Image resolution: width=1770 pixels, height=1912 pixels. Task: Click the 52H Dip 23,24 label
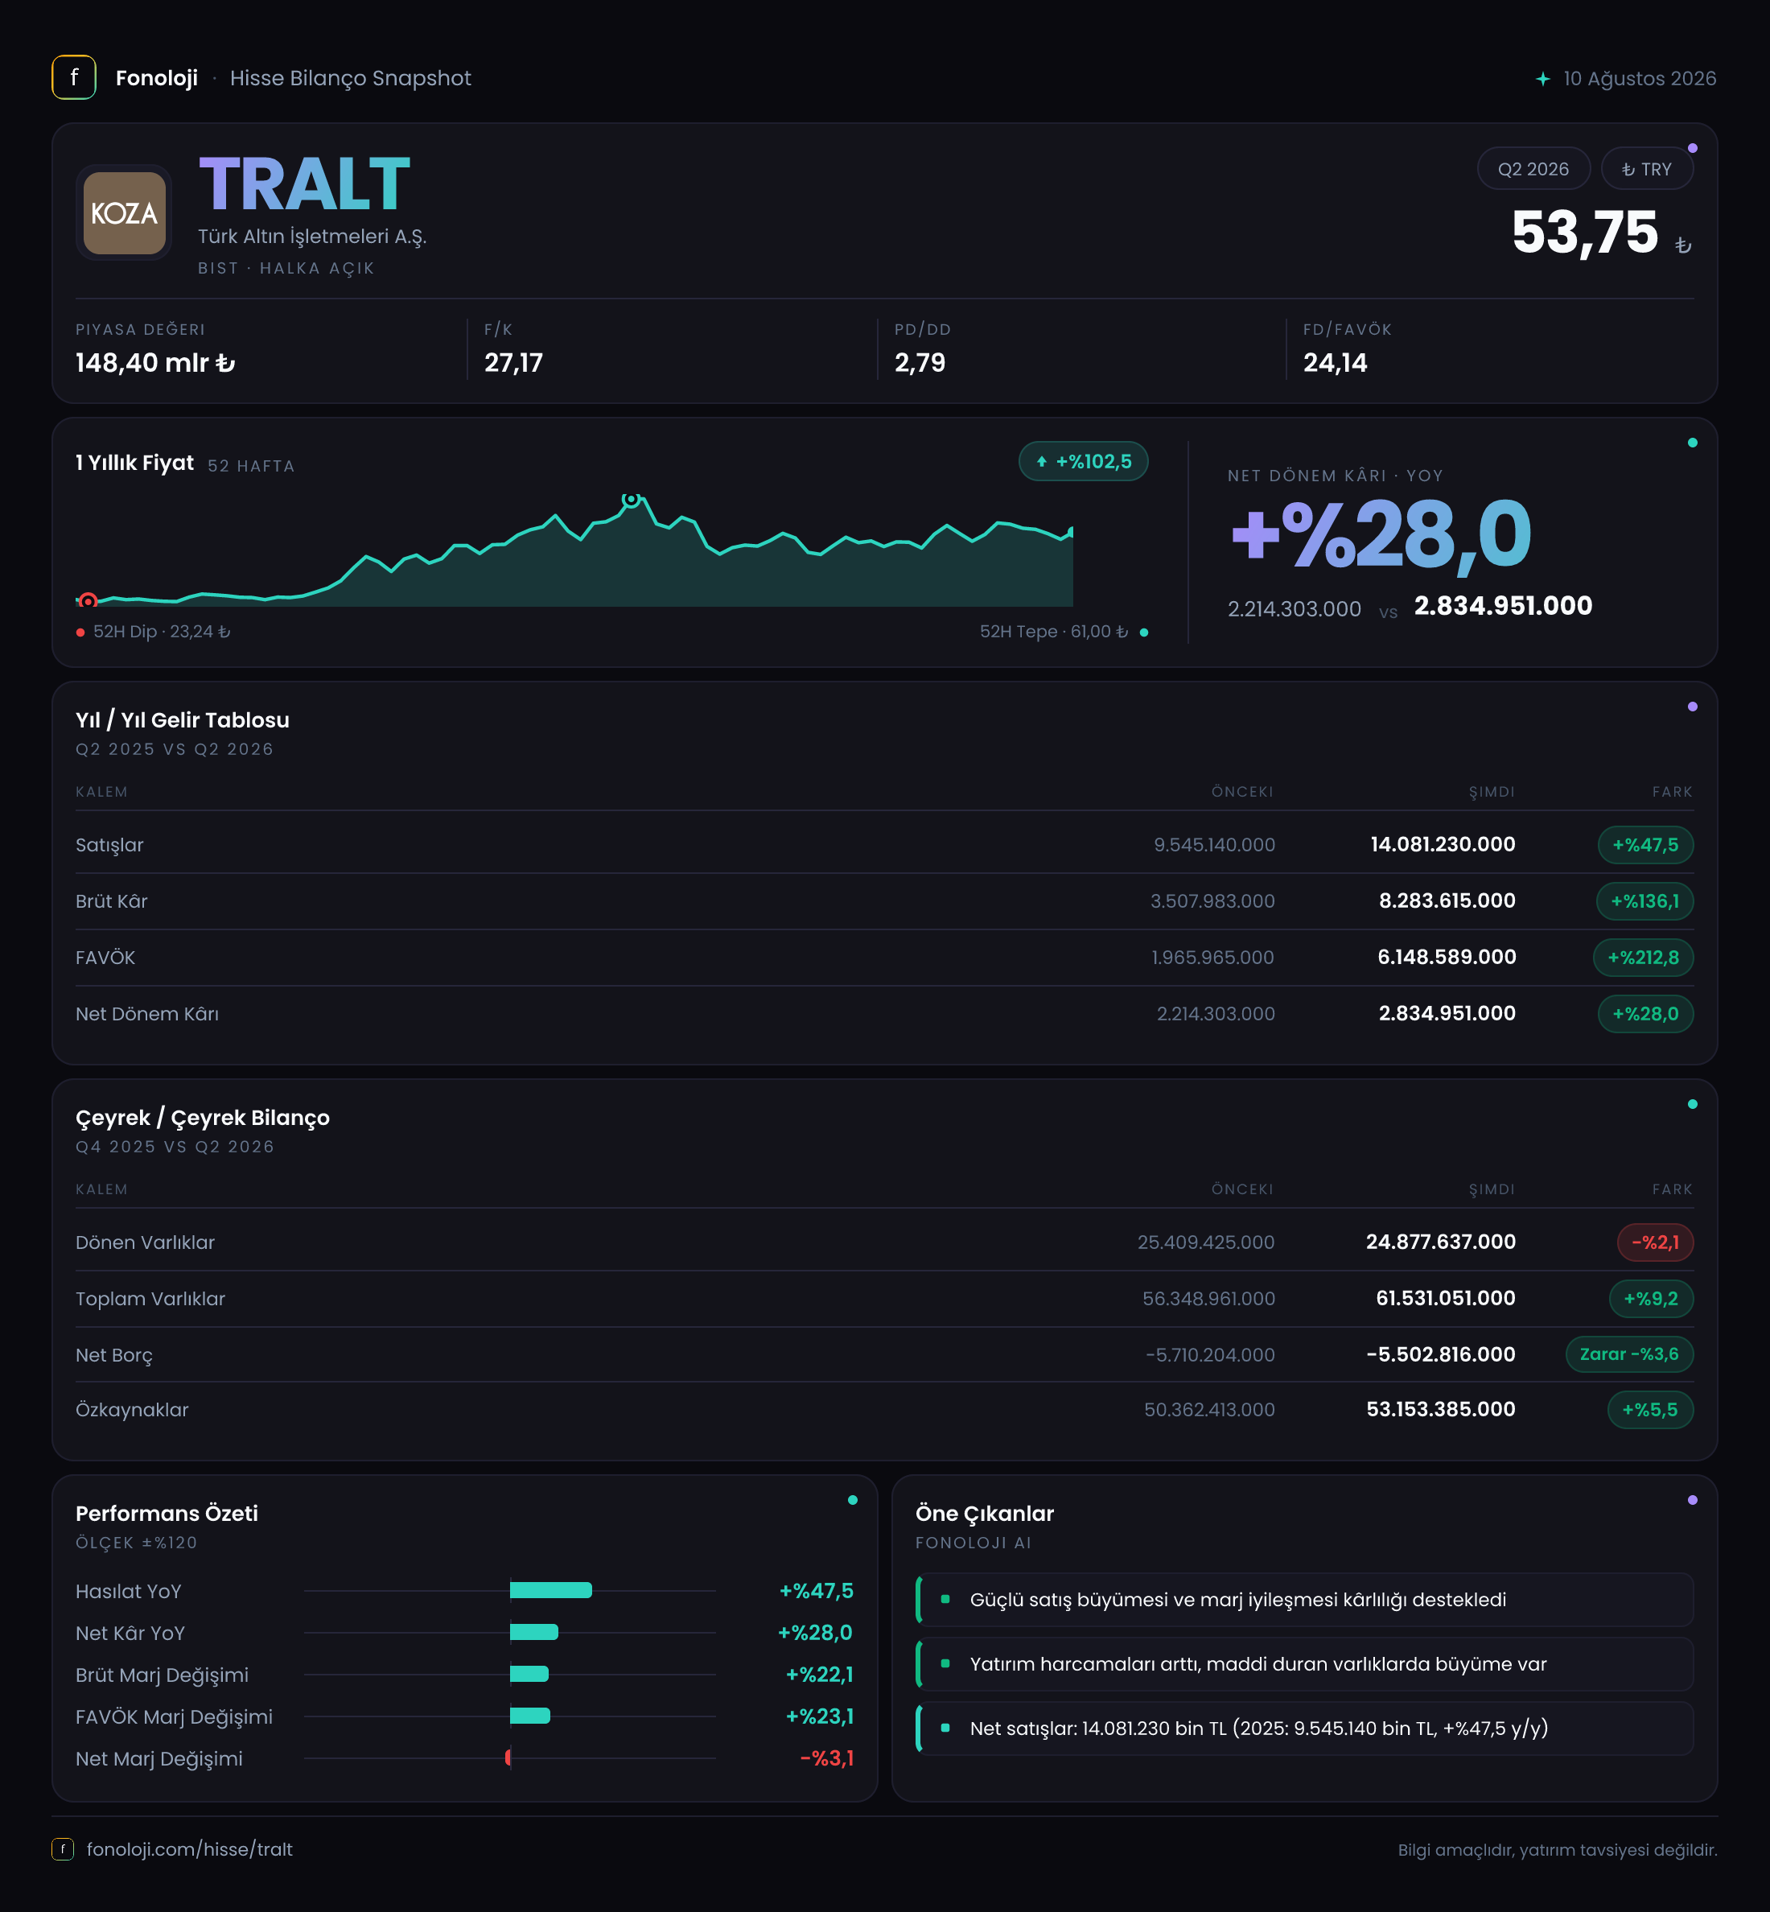click(x=162, y=631)
